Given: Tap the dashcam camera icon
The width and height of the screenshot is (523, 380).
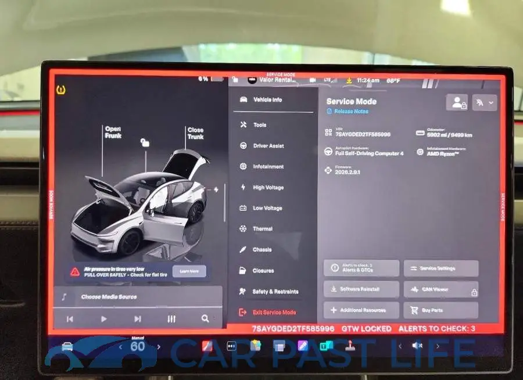Looking at the screenshot, I should coord(313,80).
